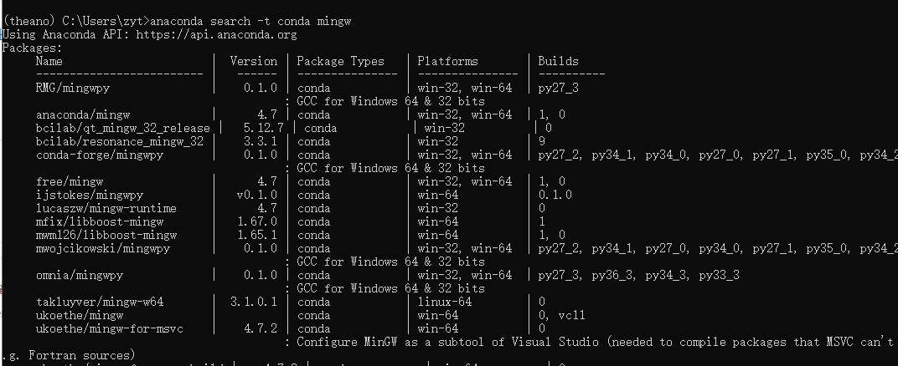Click the RMG/mingwpy package name

click(73, 88)
